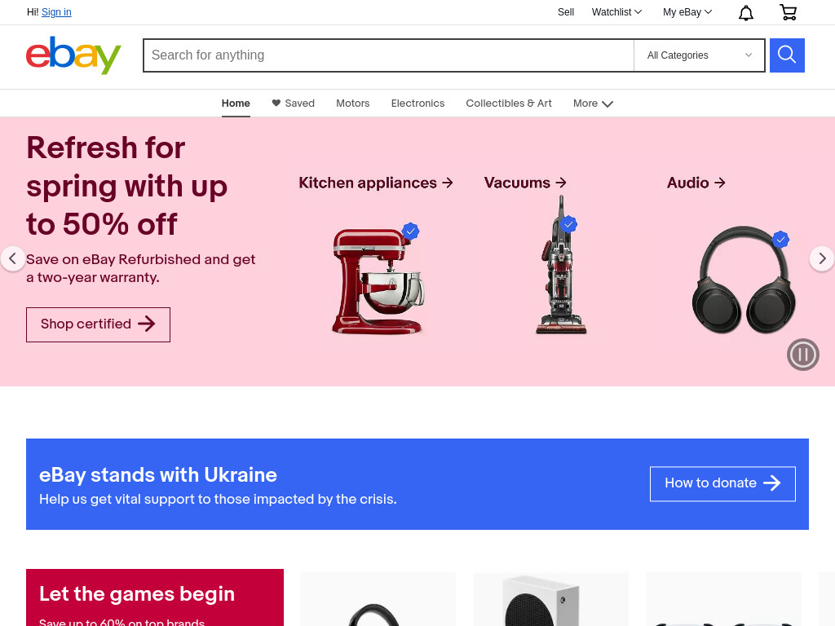Select the Motors tab

pos(352,104)
